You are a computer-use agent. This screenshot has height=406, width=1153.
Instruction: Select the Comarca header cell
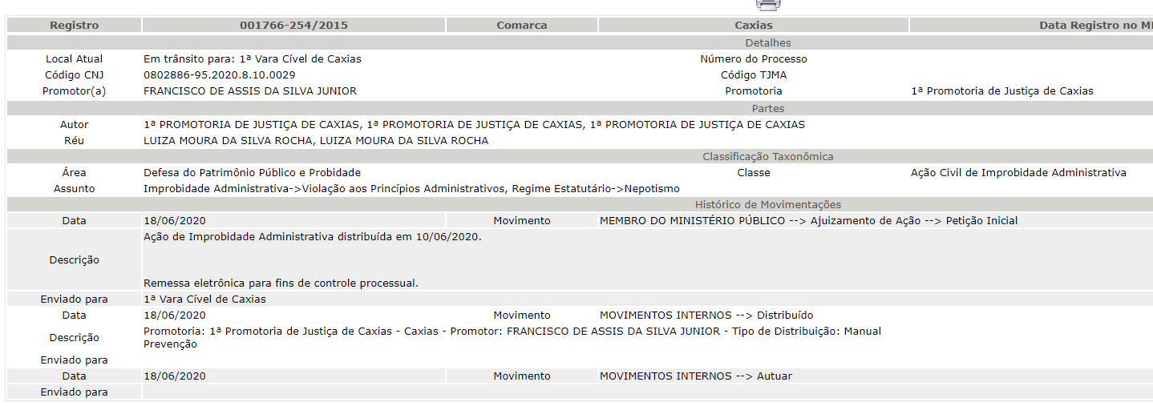521,26
